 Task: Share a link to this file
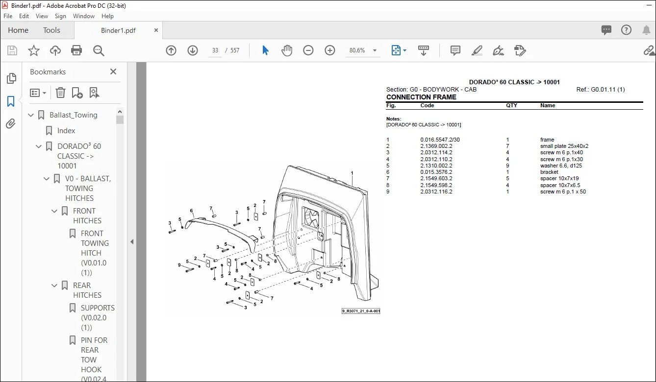coord(649,50)
